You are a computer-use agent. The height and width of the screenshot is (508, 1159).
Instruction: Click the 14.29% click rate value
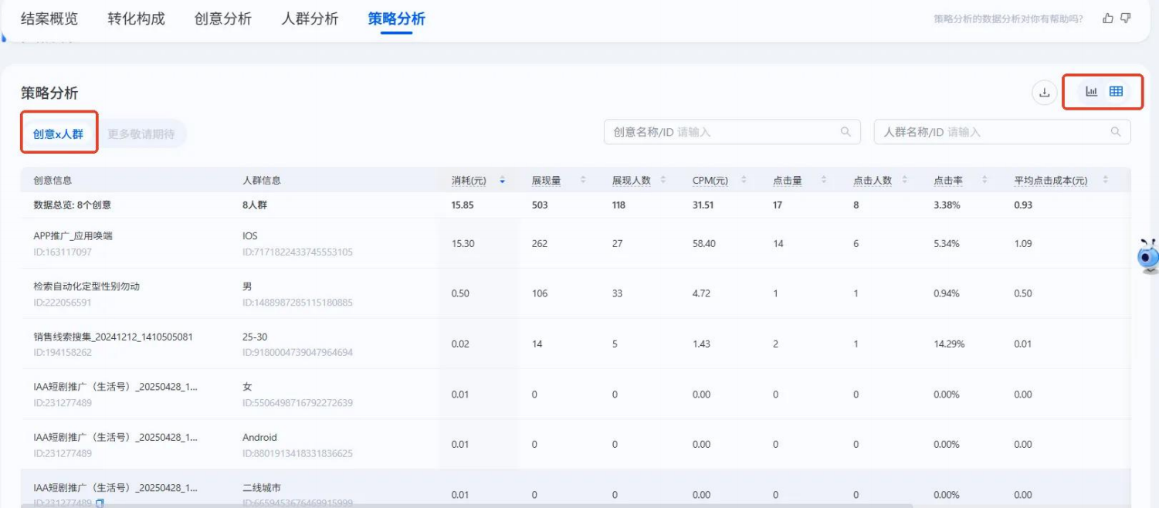click(949, 344)
